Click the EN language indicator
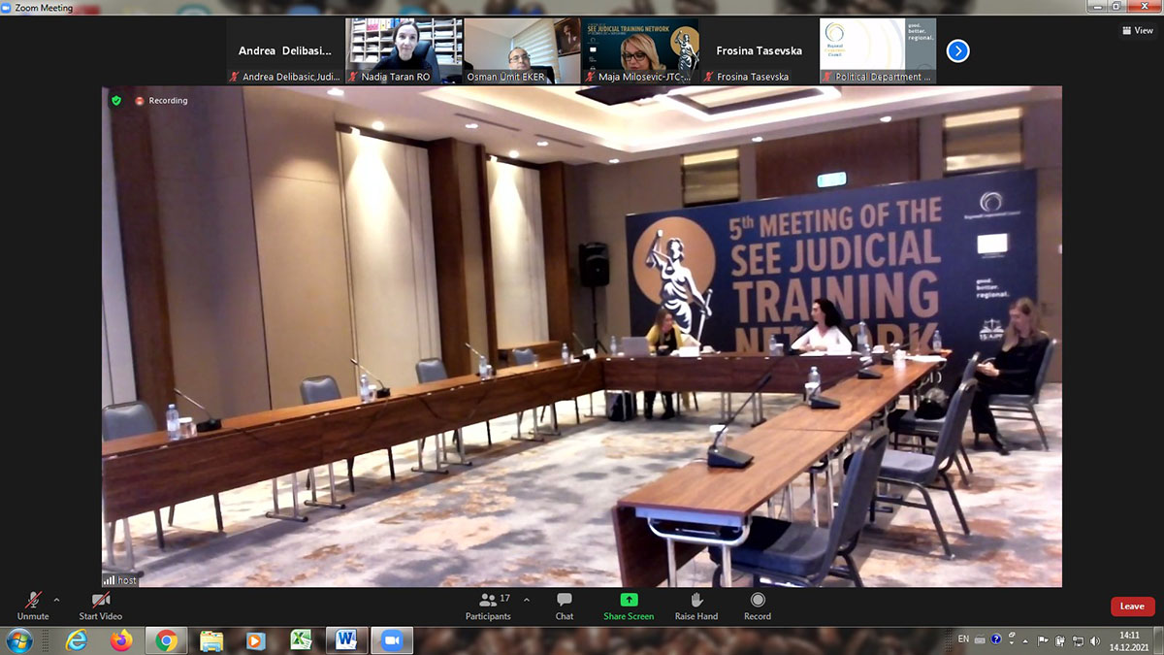Viewport: 1164px width, 655px height. (963, 639)
